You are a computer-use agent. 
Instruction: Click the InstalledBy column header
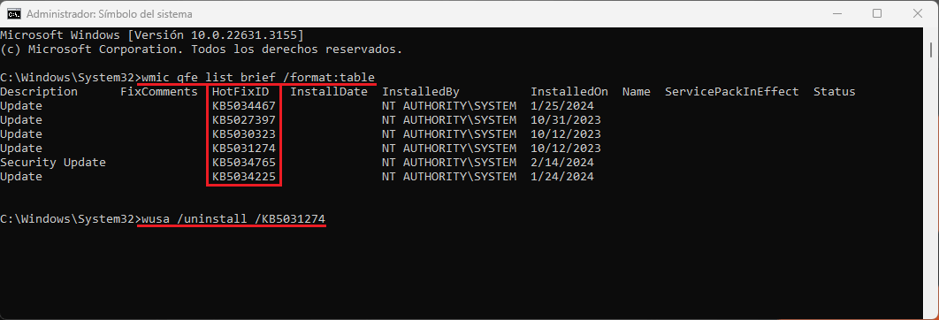pyautogui.click(x=420, y=92)
